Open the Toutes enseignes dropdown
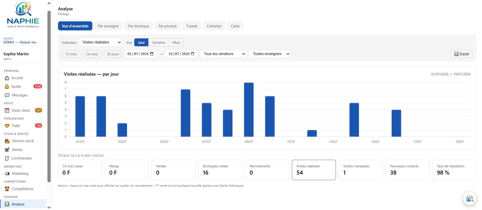This screenshot has width=482, height=210. point(270,54)
